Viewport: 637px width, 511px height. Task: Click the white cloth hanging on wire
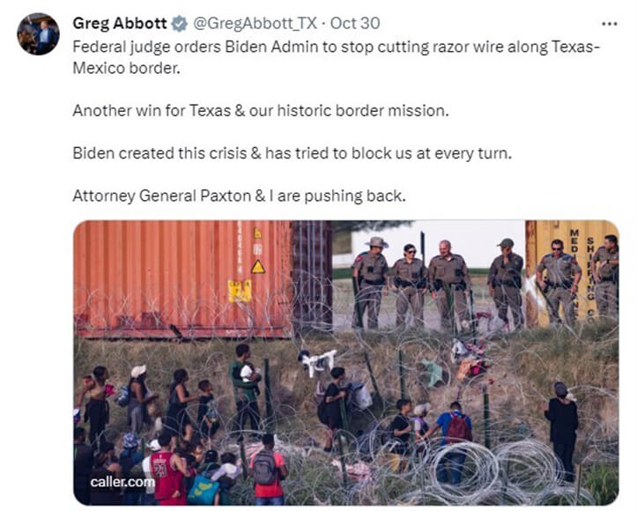(317, 362)
